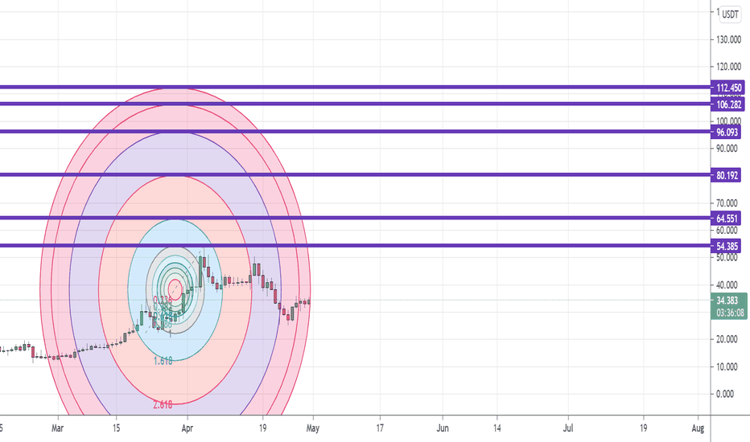Click the 2.618 Fibonacci circle label
Viewport: 750px width, 442px height.
163,405
